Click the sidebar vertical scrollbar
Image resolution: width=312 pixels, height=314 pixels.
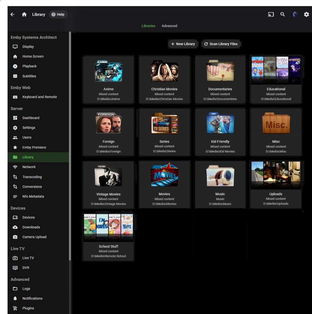(70, 147)
